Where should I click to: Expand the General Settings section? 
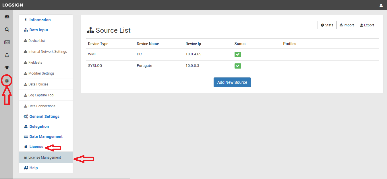(x=44, y=116)
